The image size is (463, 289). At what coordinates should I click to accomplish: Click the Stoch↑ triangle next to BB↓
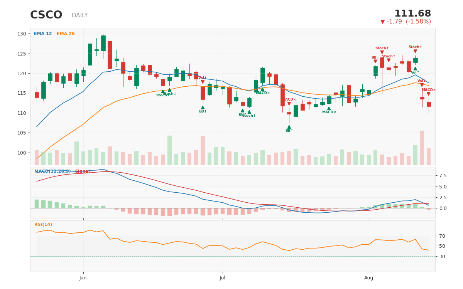[x=382, y=52]
